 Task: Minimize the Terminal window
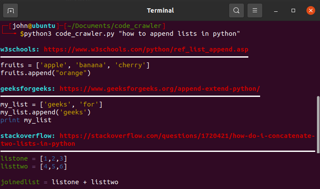click(276, 10)
